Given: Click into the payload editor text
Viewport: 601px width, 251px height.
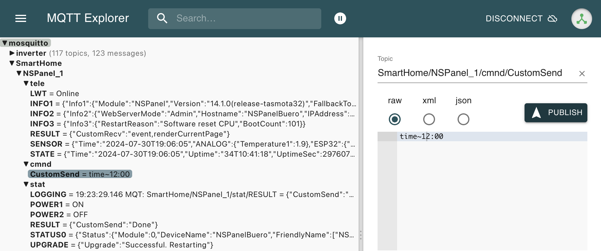Looking at the screenshot, I should coord(421,136).
